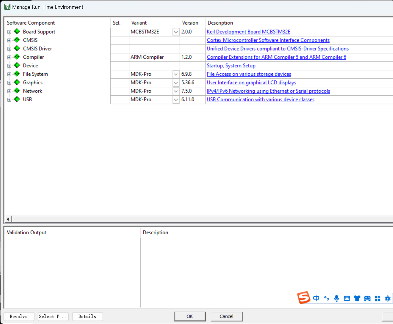Open IPv4/IPv6 Networking link
Viewport: 393px width, 324px height.
[268, 91]
